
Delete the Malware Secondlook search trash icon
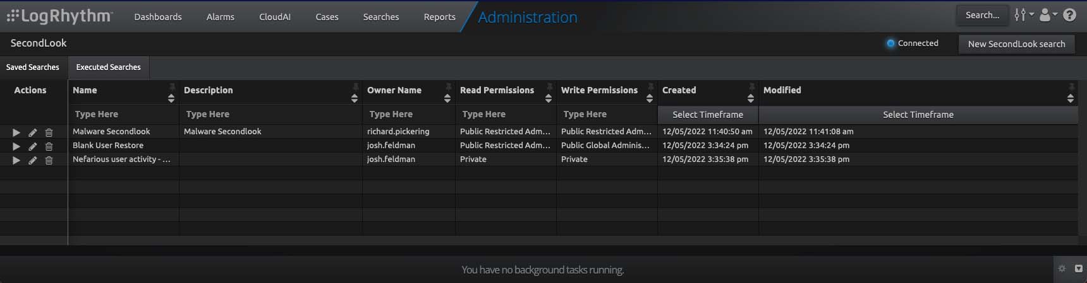click(49, 132)
